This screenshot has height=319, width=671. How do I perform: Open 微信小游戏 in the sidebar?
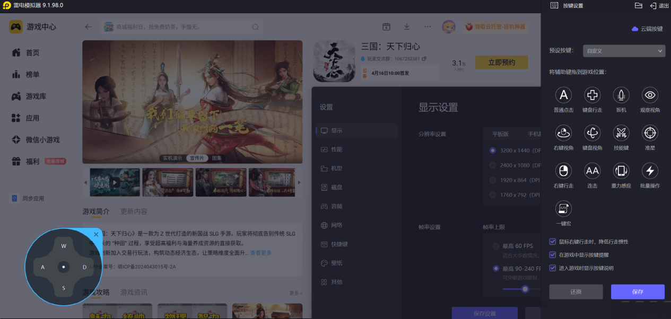click(x=42, y=140)
